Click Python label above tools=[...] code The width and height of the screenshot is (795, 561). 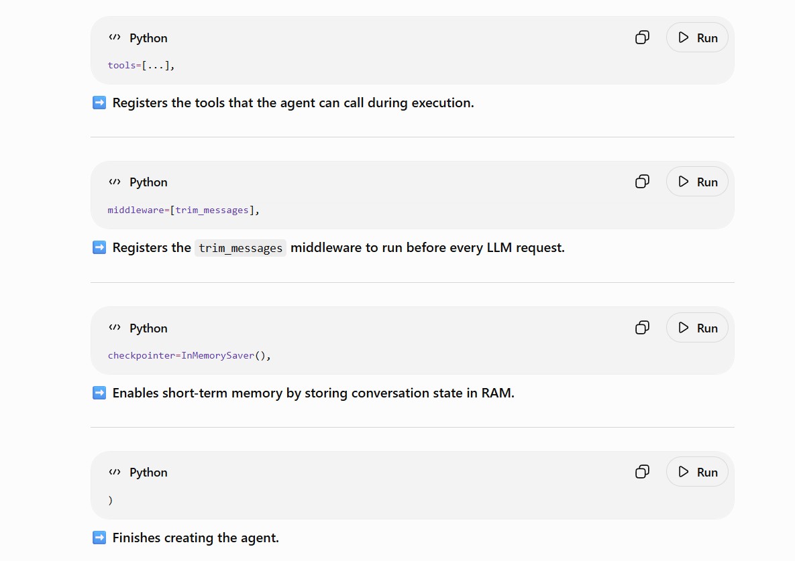(x=148, y=38)
